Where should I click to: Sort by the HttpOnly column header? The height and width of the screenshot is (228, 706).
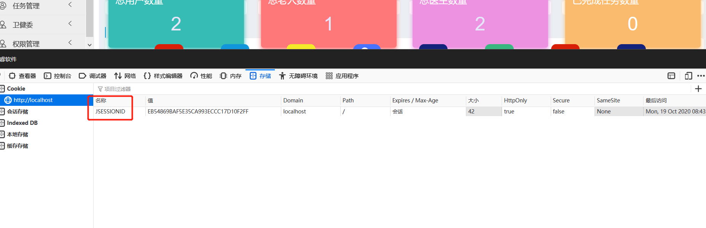coord(526,100)
